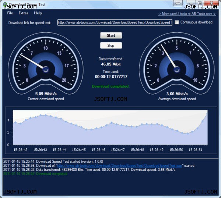The height and width of the screenshot is (198, 221).
Task: Click the 15:26:47 label on the chart axis
Action: click(x=118, y=150)
